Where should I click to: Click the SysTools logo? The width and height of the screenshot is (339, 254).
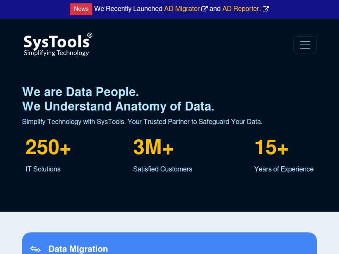pos(58,44)
